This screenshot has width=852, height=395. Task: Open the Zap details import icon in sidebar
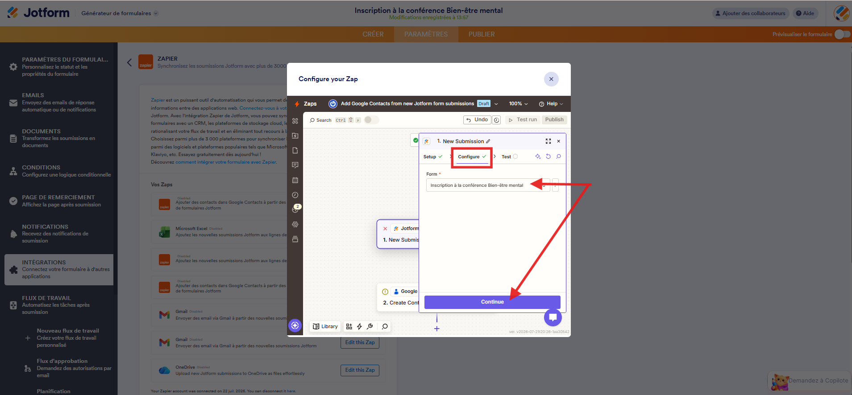click(295, 136)
